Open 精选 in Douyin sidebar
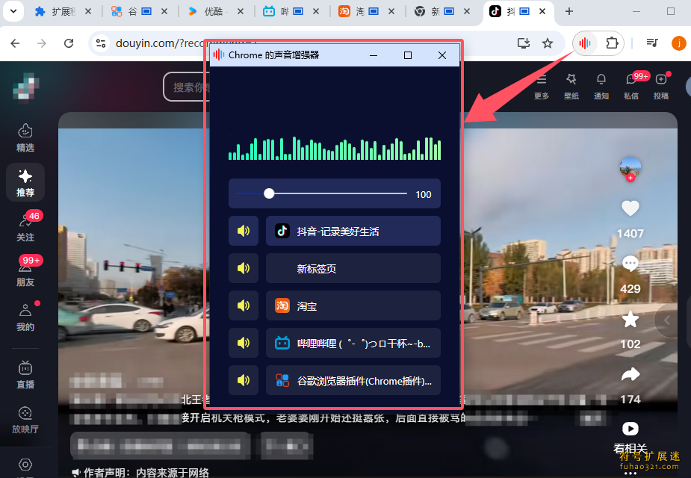The image size is (691, 478). coord(25,138)
